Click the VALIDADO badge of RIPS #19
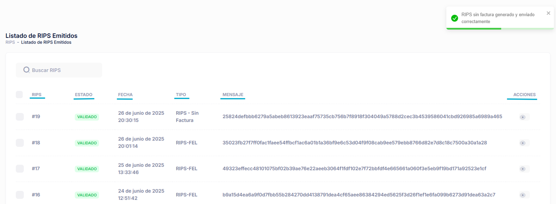The height and width of the screenshot is (204, 556). pyautogui.click(x=87, y=117)
